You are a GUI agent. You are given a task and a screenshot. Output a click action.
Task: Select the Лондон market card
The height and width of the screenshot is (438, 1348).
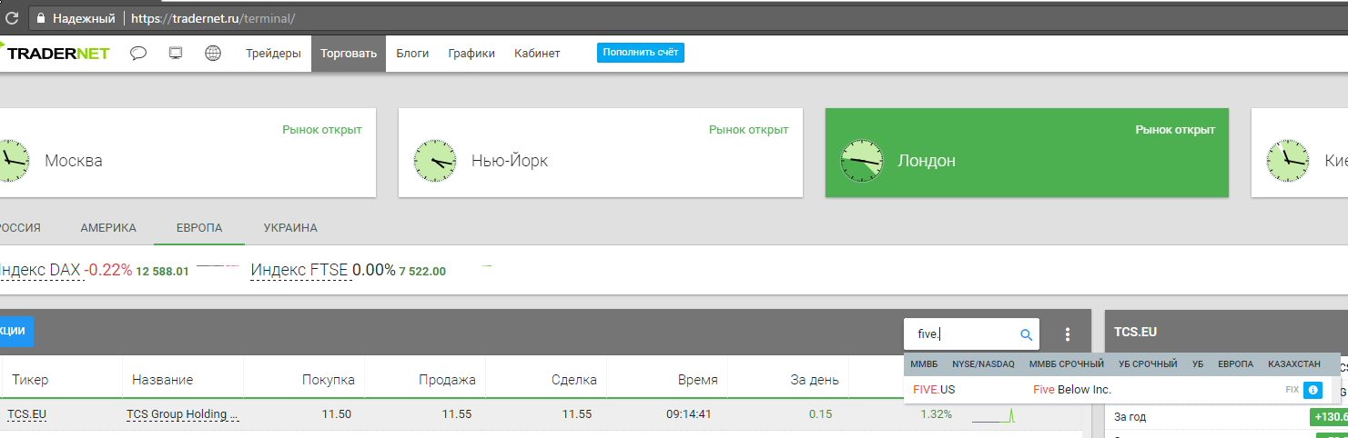click(1027, 153)
